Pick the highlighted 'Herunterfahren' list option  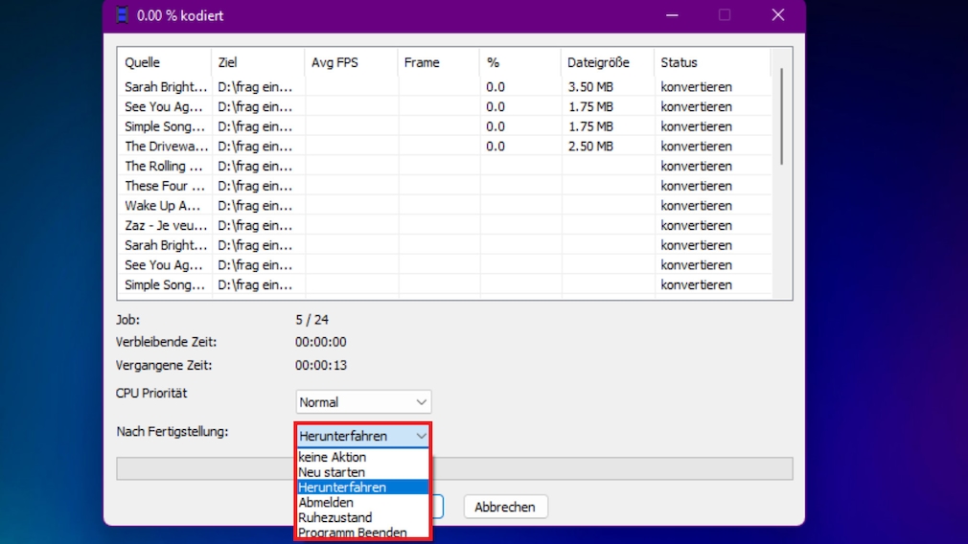[342, 487]
